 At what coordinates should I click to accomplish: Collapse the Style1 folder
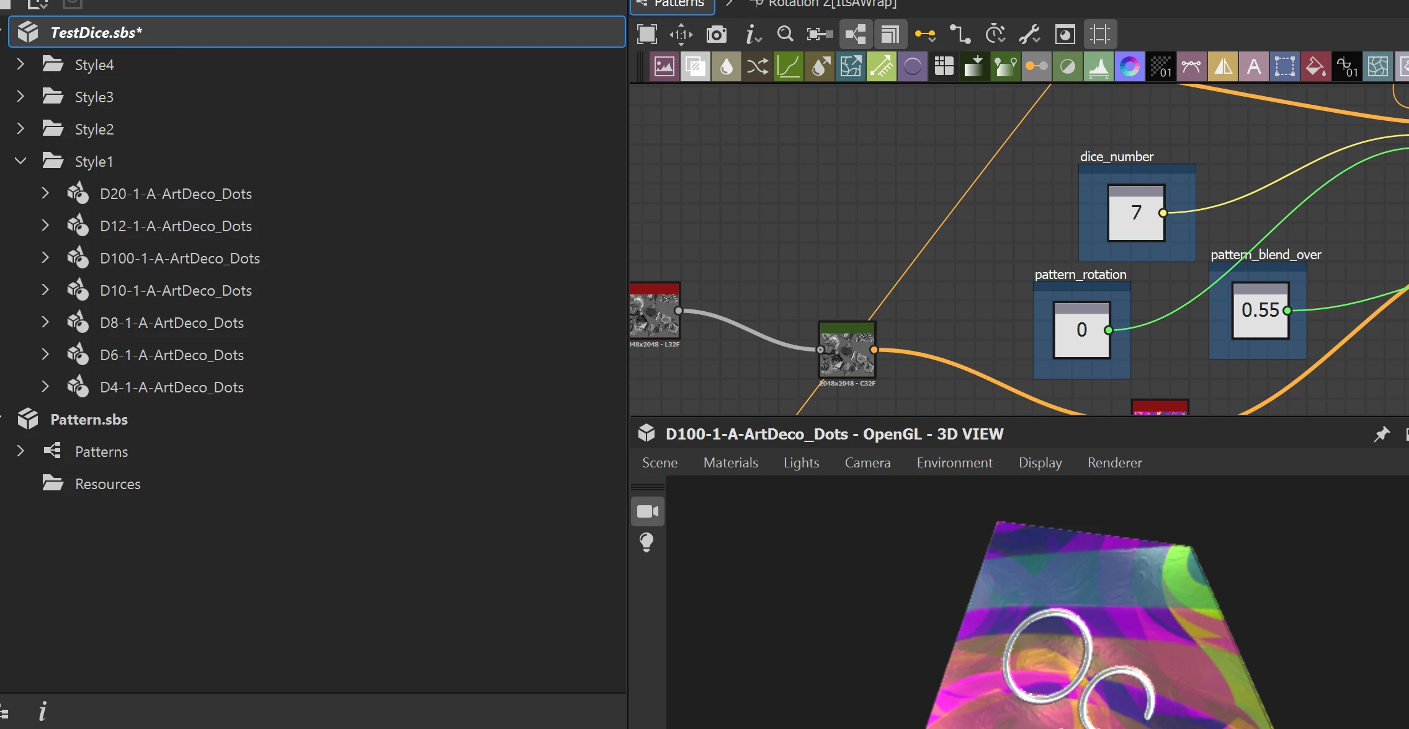[x=20, y=161]
